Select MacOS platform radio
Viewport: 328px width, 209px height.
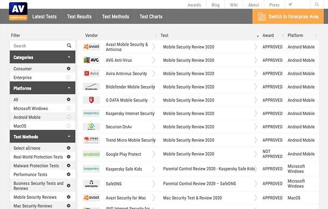click(x=68, y=126)
